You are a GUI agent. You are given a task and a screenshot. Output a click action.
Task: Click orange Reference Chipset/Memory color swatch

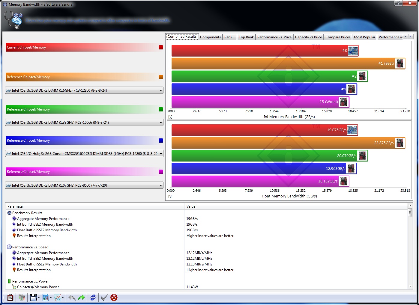161,77
